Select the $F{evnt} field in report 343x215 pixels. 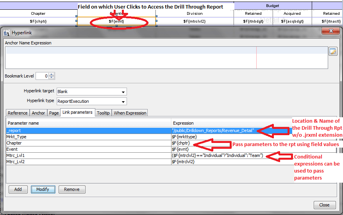(116, 21)
